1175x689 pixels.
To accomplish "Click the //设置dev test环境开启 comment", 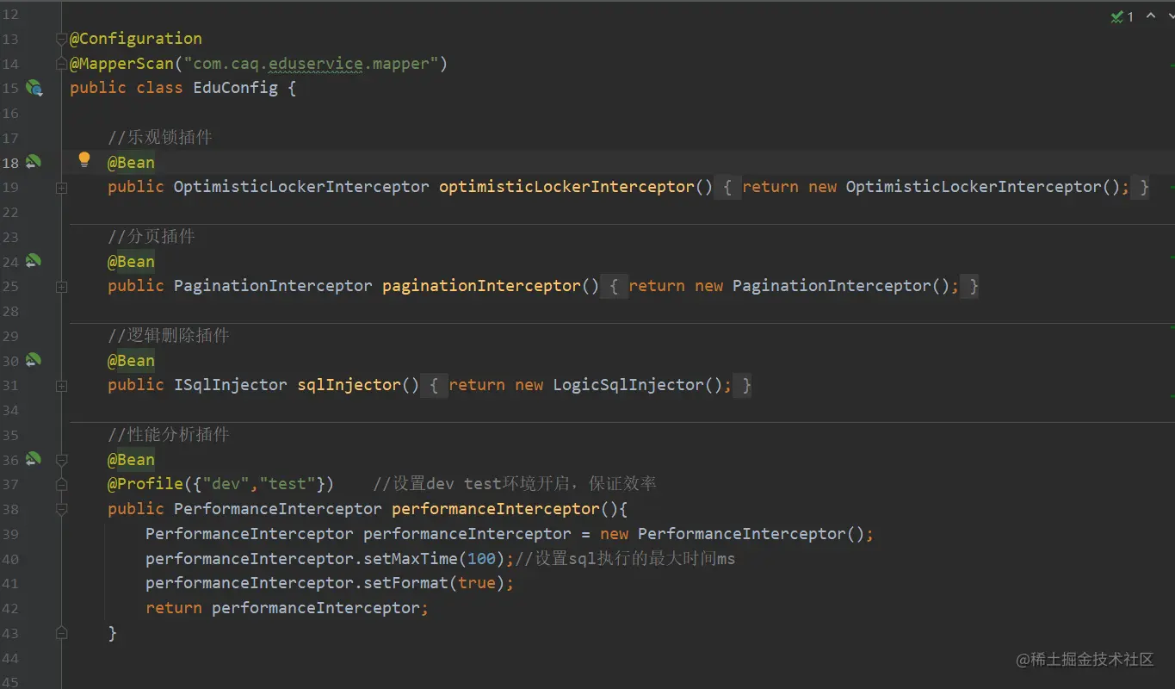I will (x=514, y=484).
